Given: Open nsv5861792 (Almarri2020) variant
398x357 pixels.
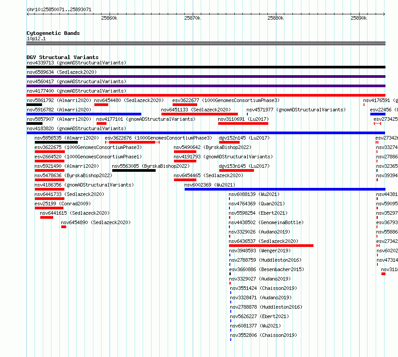Looking at the screenshot, I should [59, 100].
